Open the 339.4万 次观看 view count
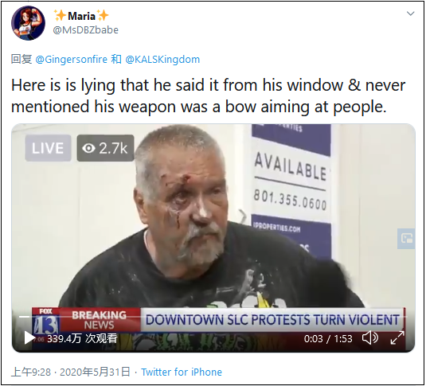426x386 pixels. (x=82, y=338)
